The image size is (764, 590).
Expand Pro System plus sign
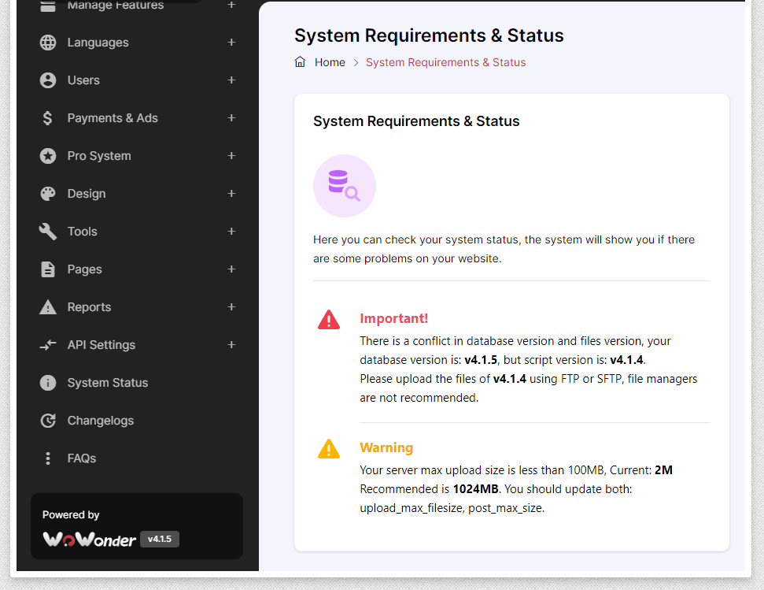231,155
